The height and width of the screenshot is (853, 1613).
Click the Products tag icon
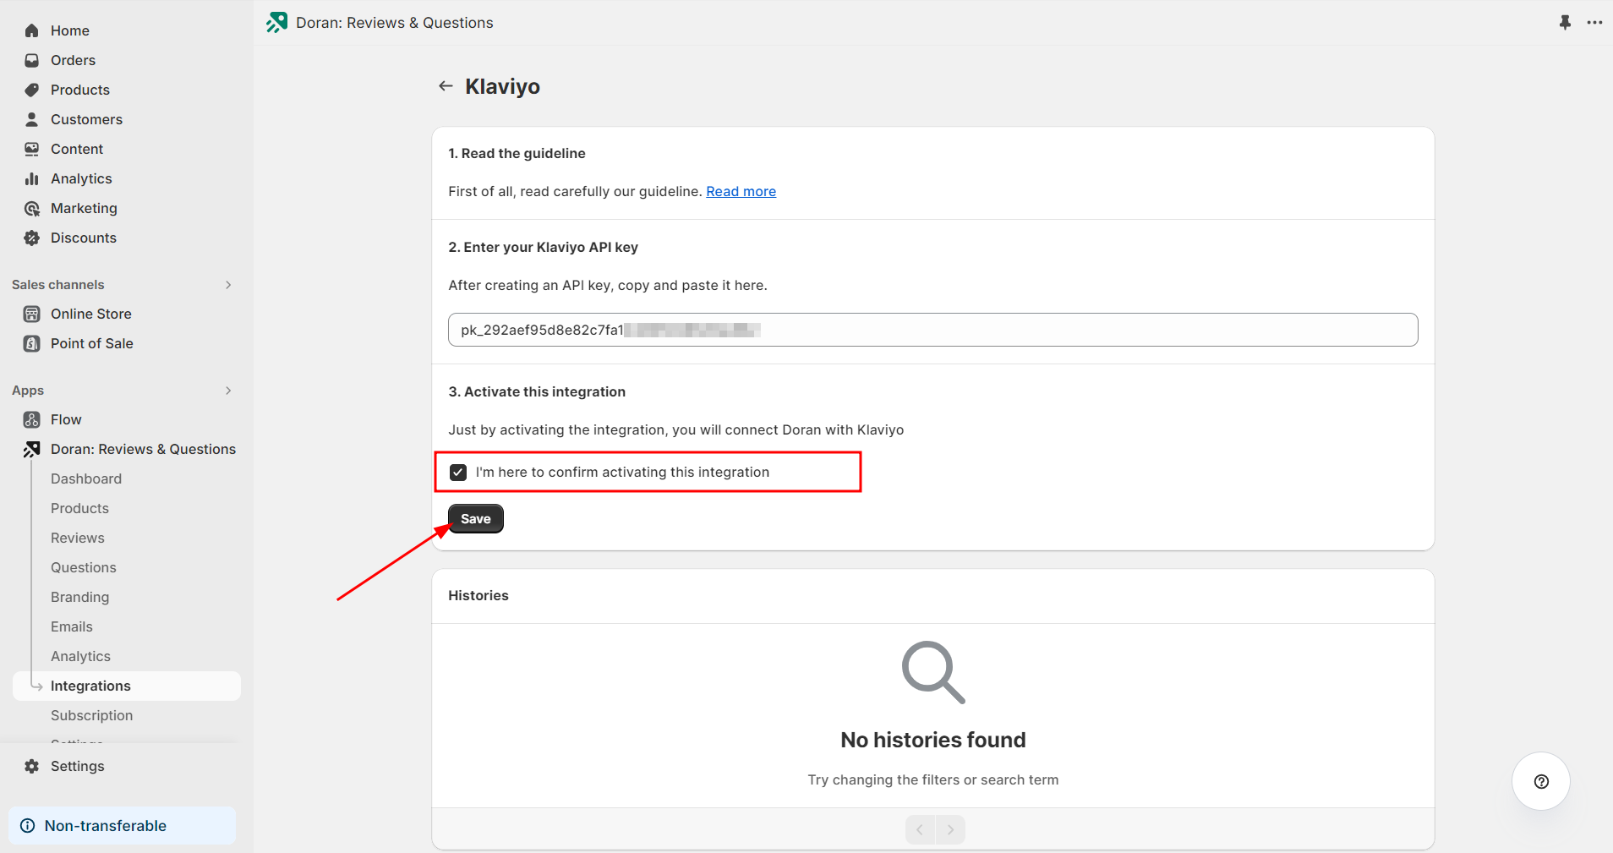[32, 90]
